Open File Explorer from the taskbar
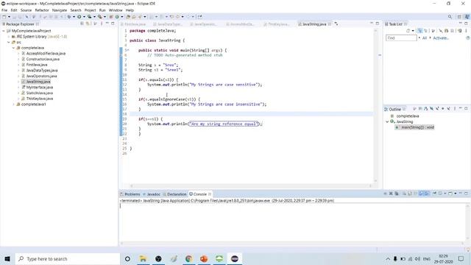 pyautogui.click(x=143, y=258)
